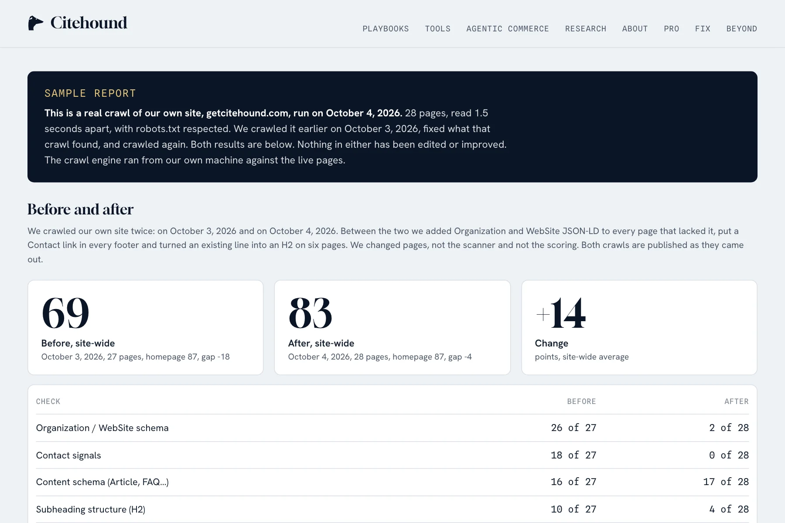Viewport: 785px width, 523px height.
Task: Go to the Pro nav link
Action: coord(671,29)
